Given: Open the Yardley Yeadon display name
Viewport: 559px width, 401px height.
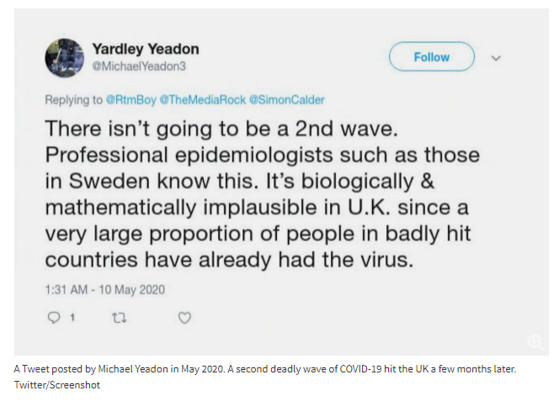Looking at the screenshot, I should click(145, 49).
